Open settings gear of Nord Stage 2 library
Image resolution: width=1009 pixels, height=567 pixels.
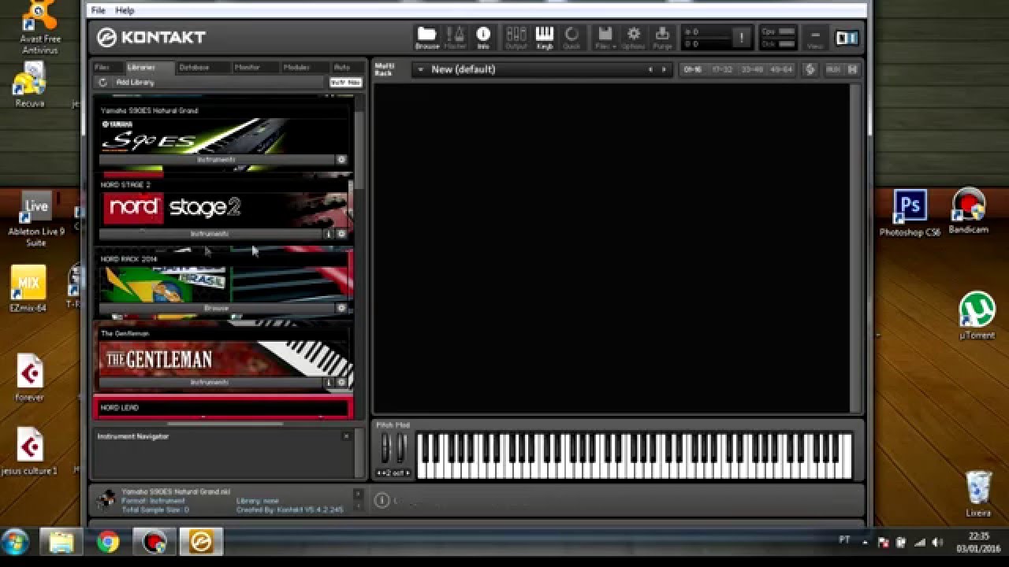pos(341,234)
